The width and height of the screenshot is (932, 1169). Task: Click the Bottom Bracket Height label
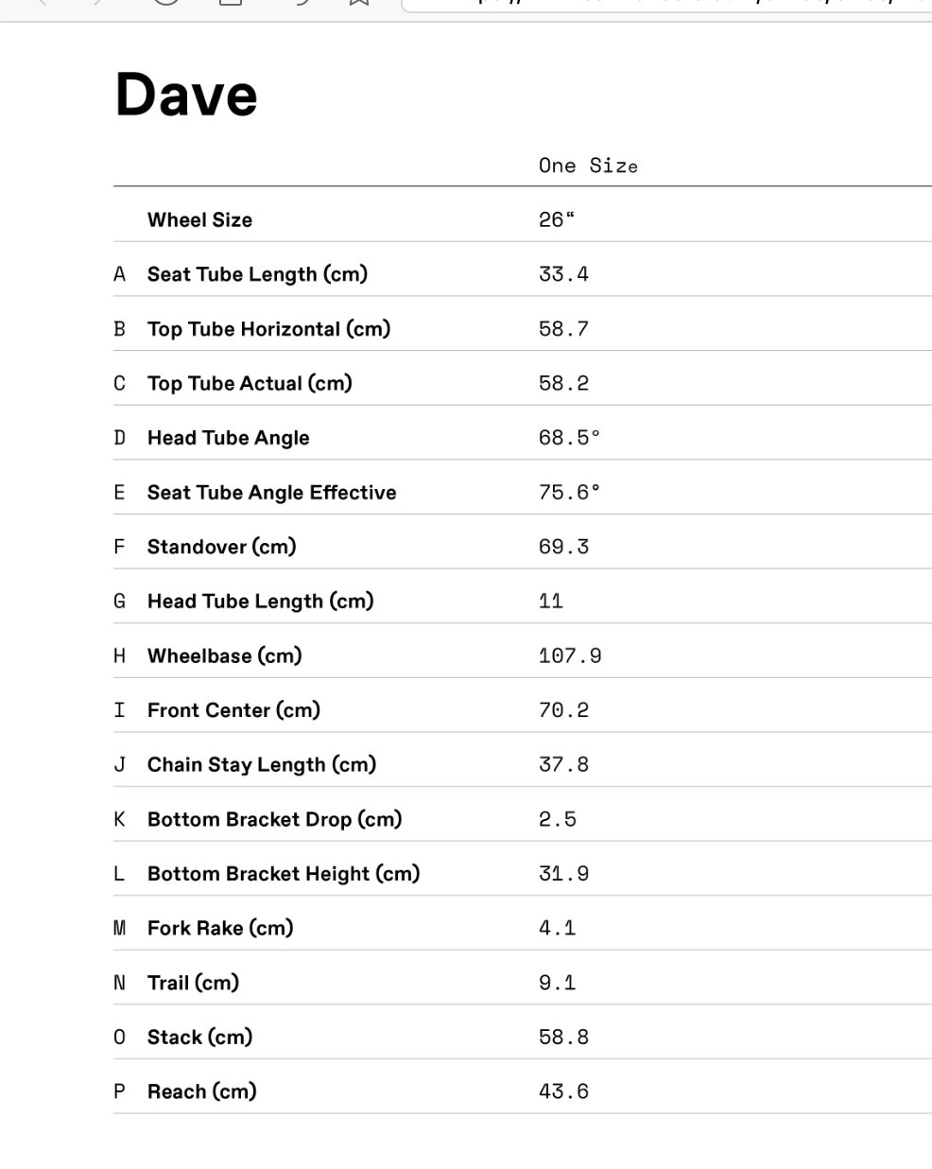pos(284,874)
